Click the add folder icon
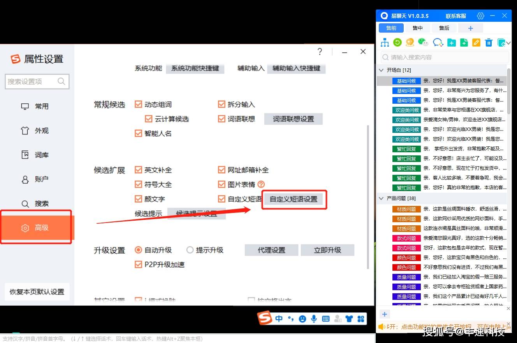 point(452,43)
